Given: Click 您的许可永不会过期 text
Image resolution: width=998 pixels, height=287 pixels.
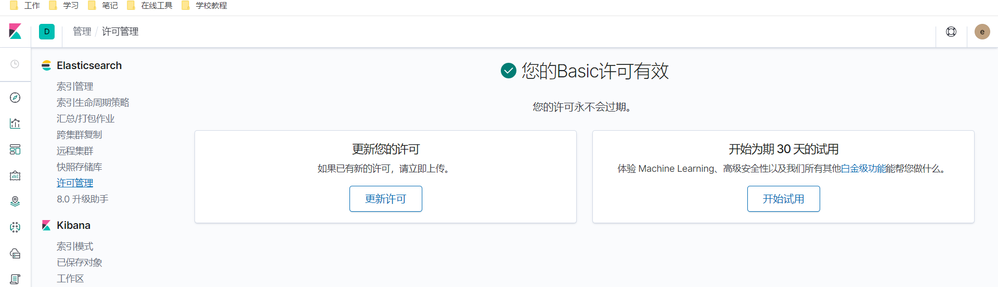Looking at the screenshot, I should click(x=582, y=107).
